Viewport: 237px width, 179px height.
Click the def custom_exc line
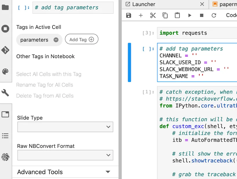[x=198, y=126]
